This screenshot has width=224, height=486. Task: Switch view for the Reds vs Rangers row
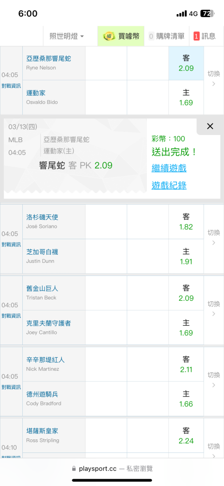coord(213,380)
